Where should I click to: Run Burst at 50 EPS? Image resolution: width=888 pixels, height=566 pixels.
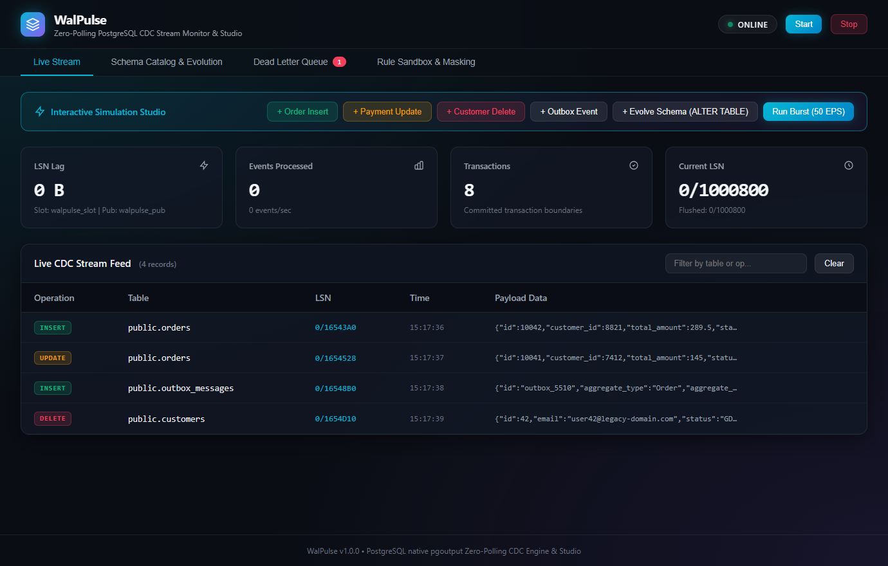[x=808, y=111]
